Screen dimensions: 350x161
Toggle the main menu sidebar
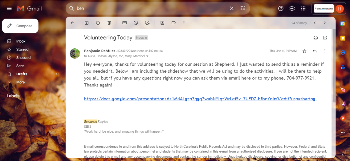coord(9,8)
